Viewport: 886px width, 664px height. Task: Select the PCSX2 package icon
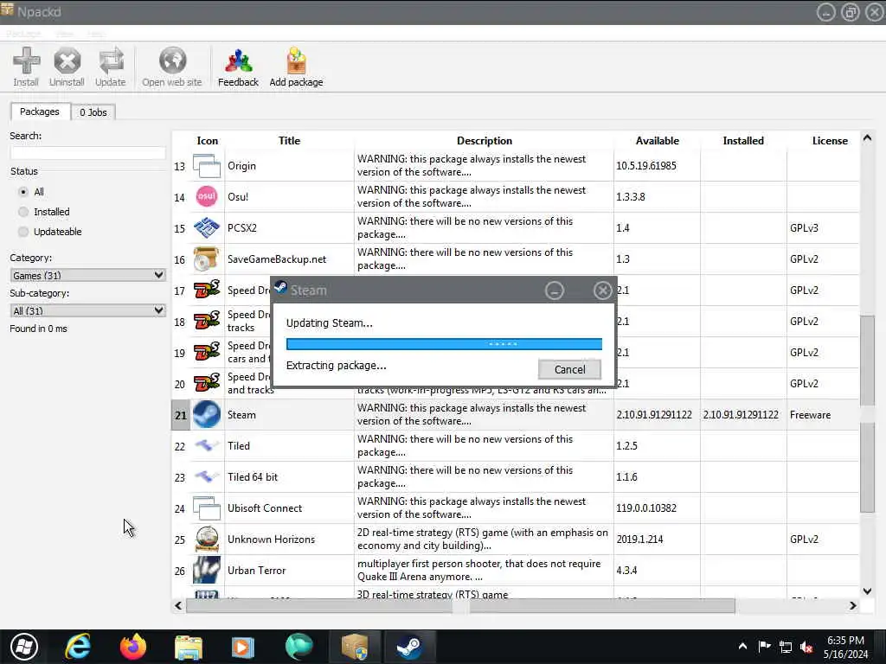point(207,227)
